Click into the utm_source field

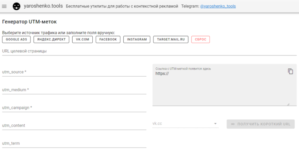coord(74,72)
